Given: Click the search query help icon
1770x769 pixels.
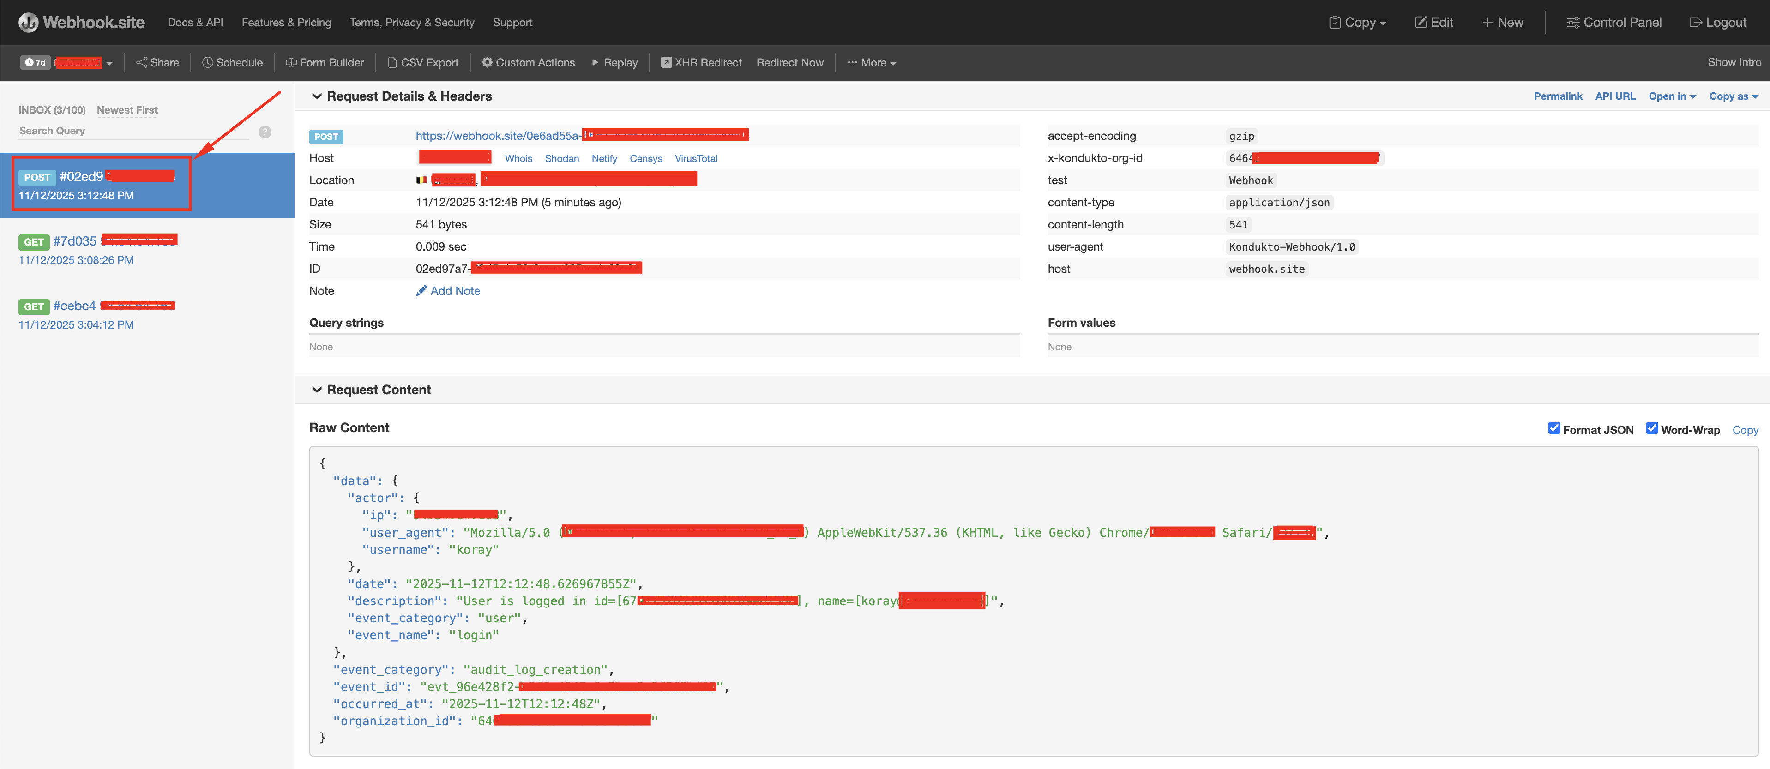Looking at the screenshot, I should (x=265, y=132).
